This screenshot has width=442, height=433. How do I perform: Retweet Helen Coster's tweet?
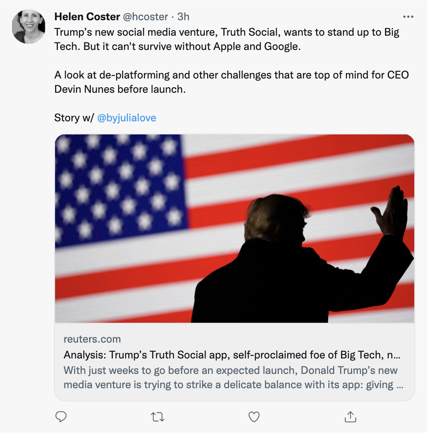(x=158, y=416)
